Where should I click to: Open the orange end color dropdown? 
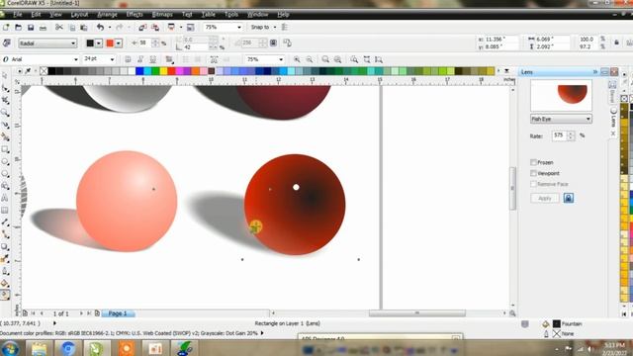pos(119,44)
